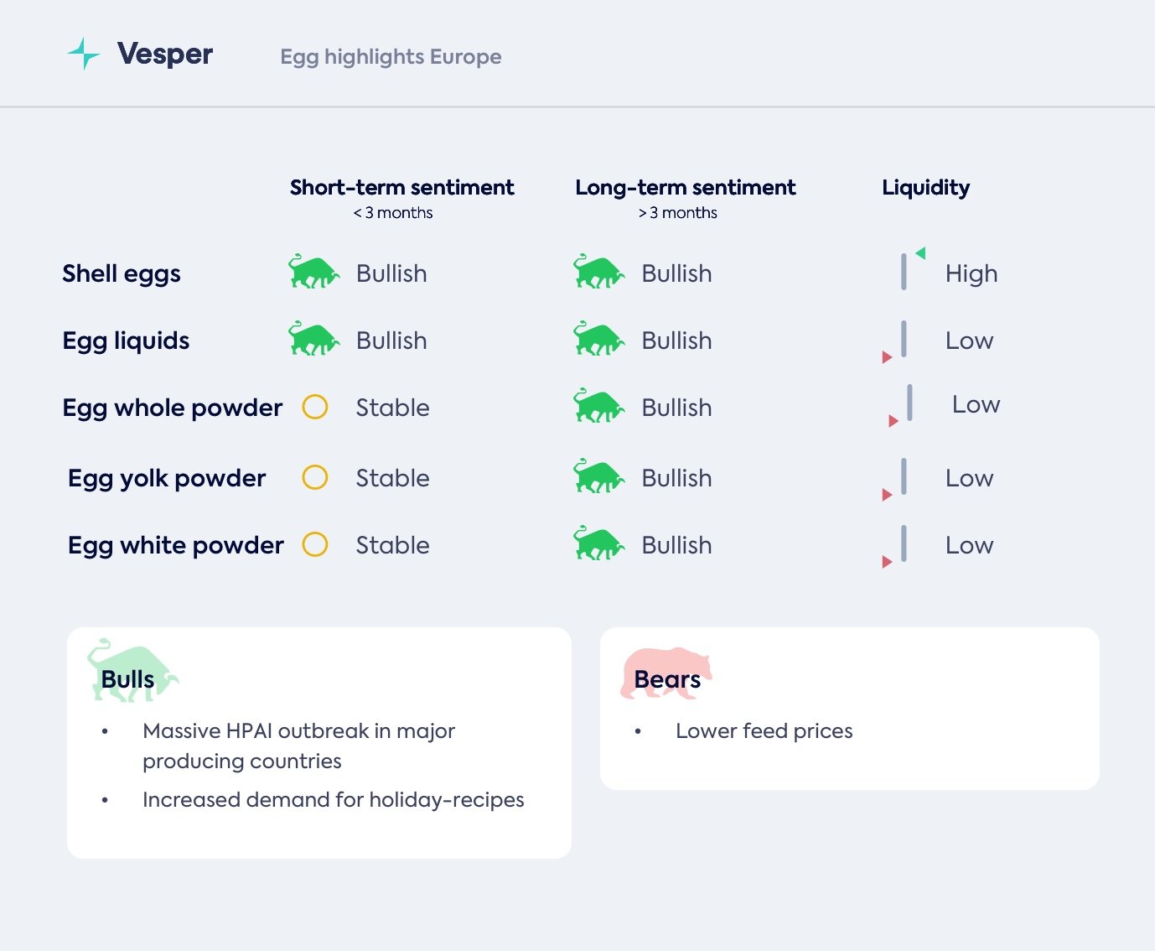Select Egg yolk powder Stable circle
Screen dimensions: 1155x951
coord(315,477)
